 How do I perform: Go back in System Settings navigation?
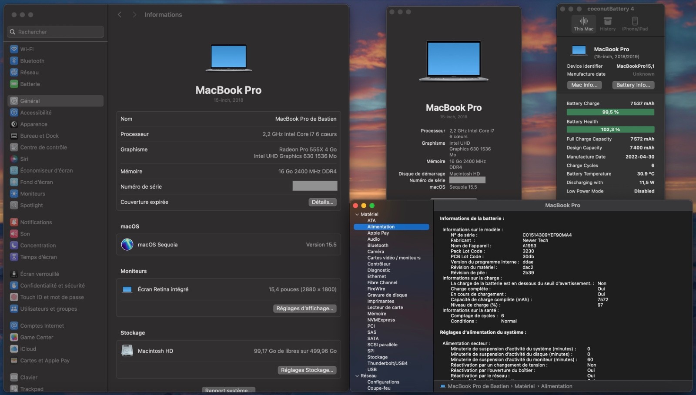coord(120,15)
